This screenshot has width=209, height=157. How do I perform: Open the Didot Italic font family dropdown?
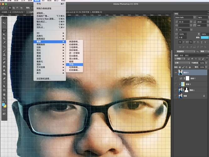click(195, 17)
